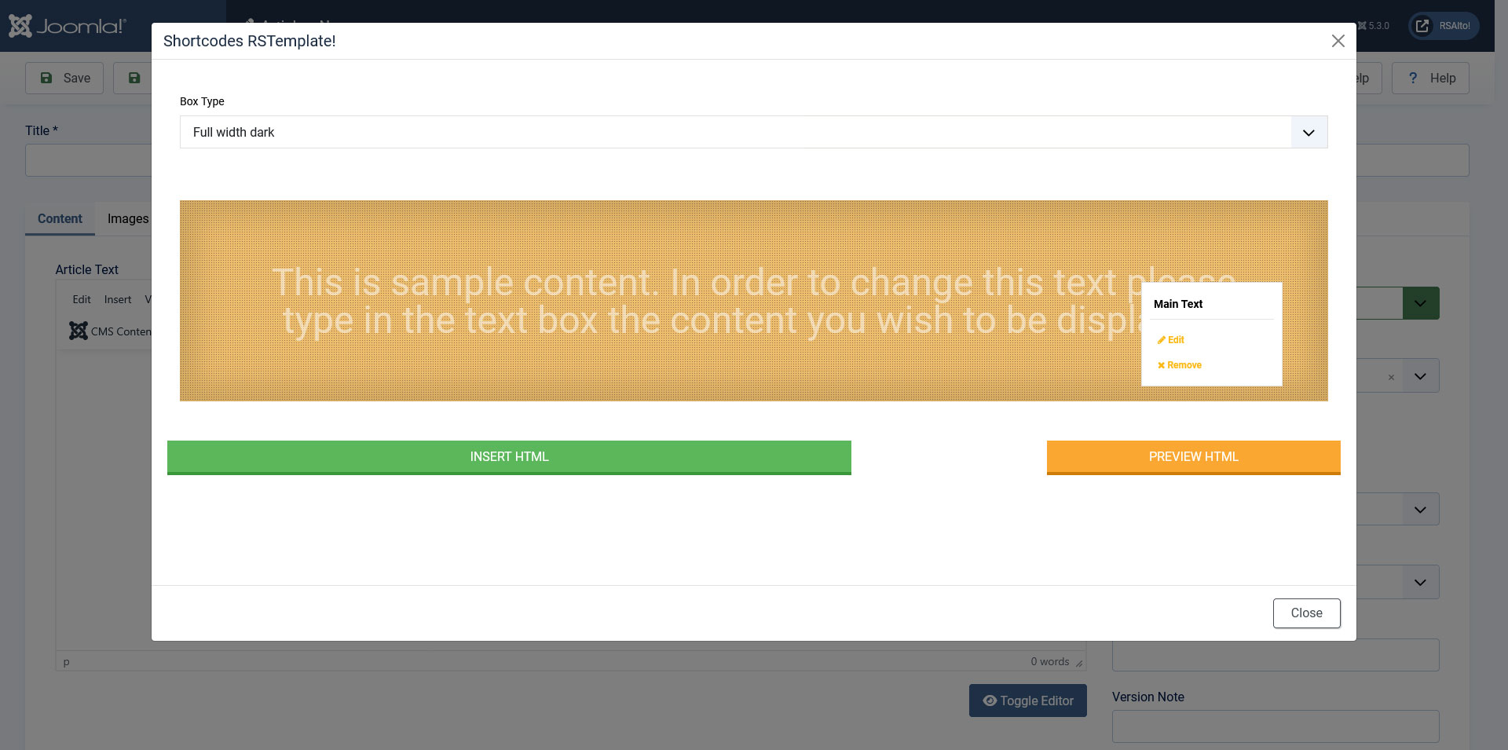Expand the dropdown next to the clear x

click(x=1420, y=376)
